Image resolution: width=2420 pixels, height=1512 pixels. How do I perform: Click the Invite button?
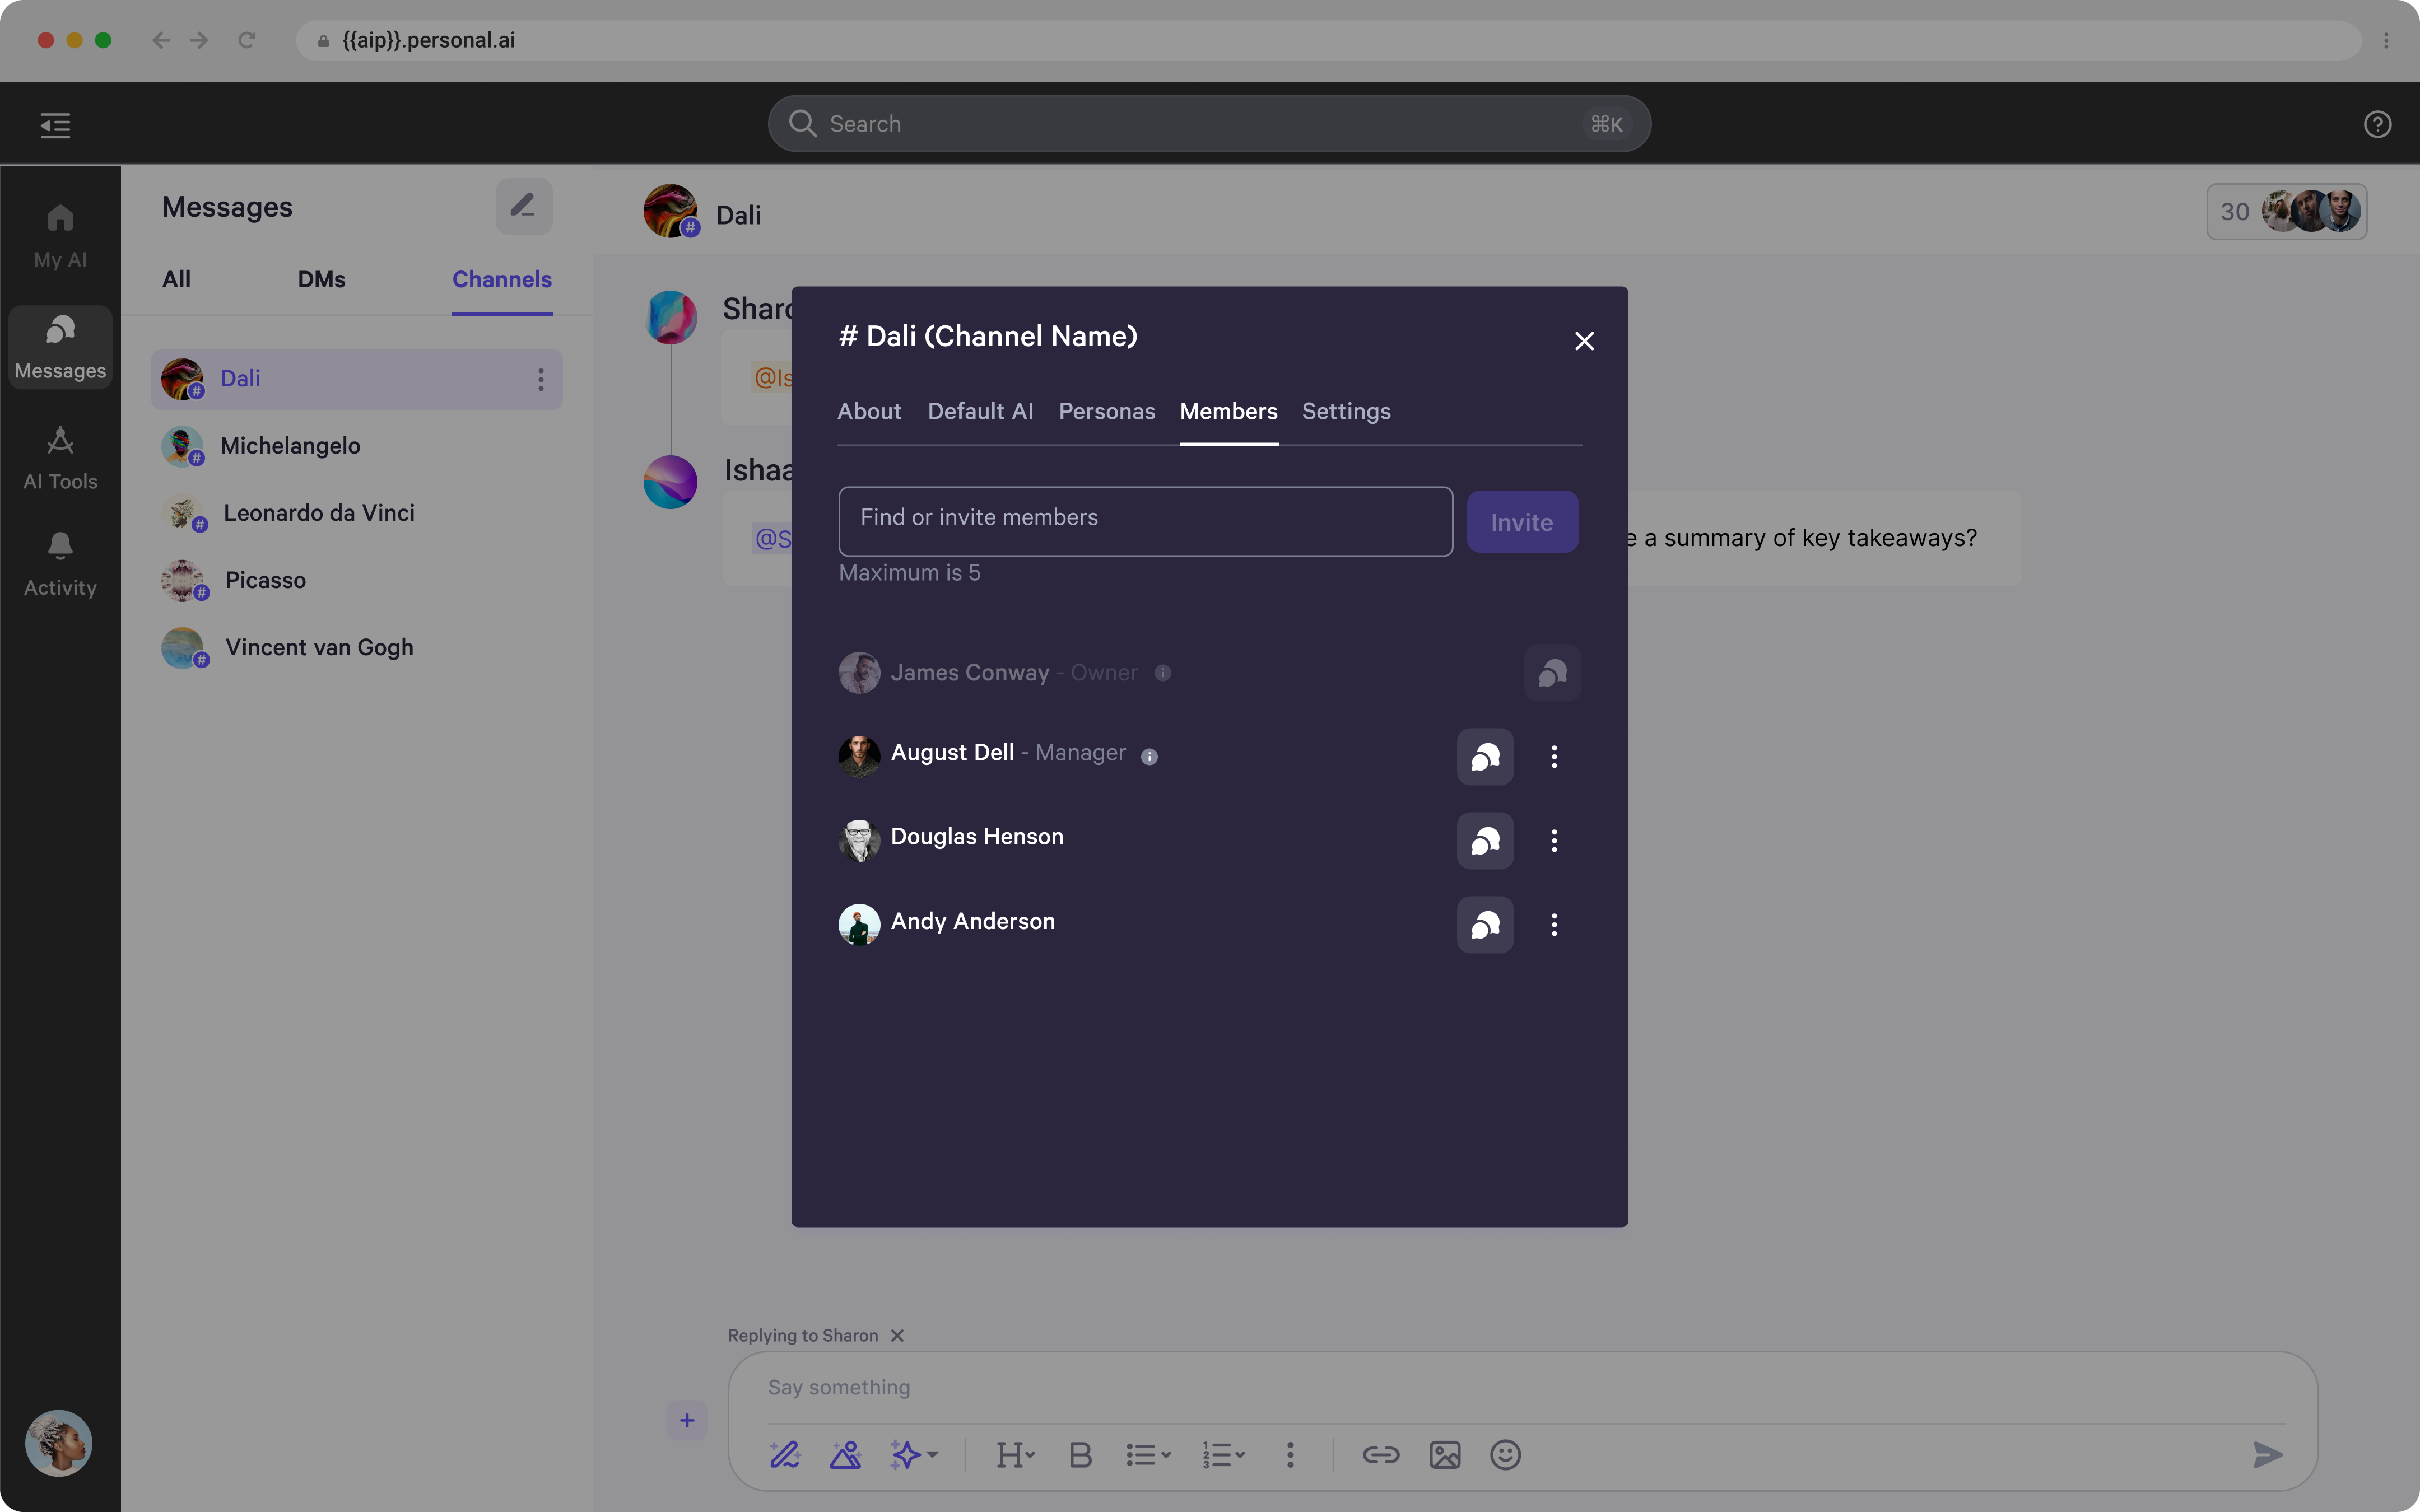pos(1521,522)
